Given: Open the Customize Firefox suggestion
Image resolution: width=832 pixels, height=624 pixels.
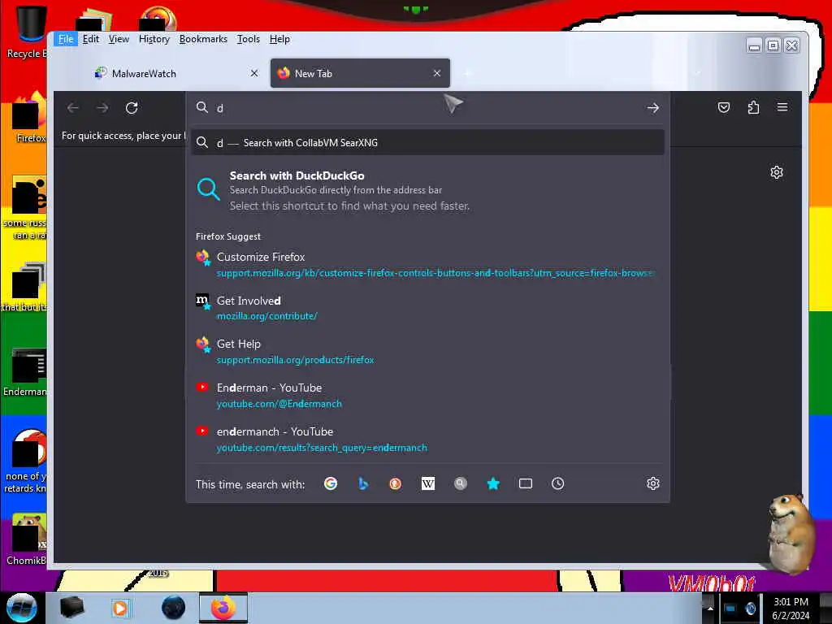Looking at the screenshot, I should [427, 264].
